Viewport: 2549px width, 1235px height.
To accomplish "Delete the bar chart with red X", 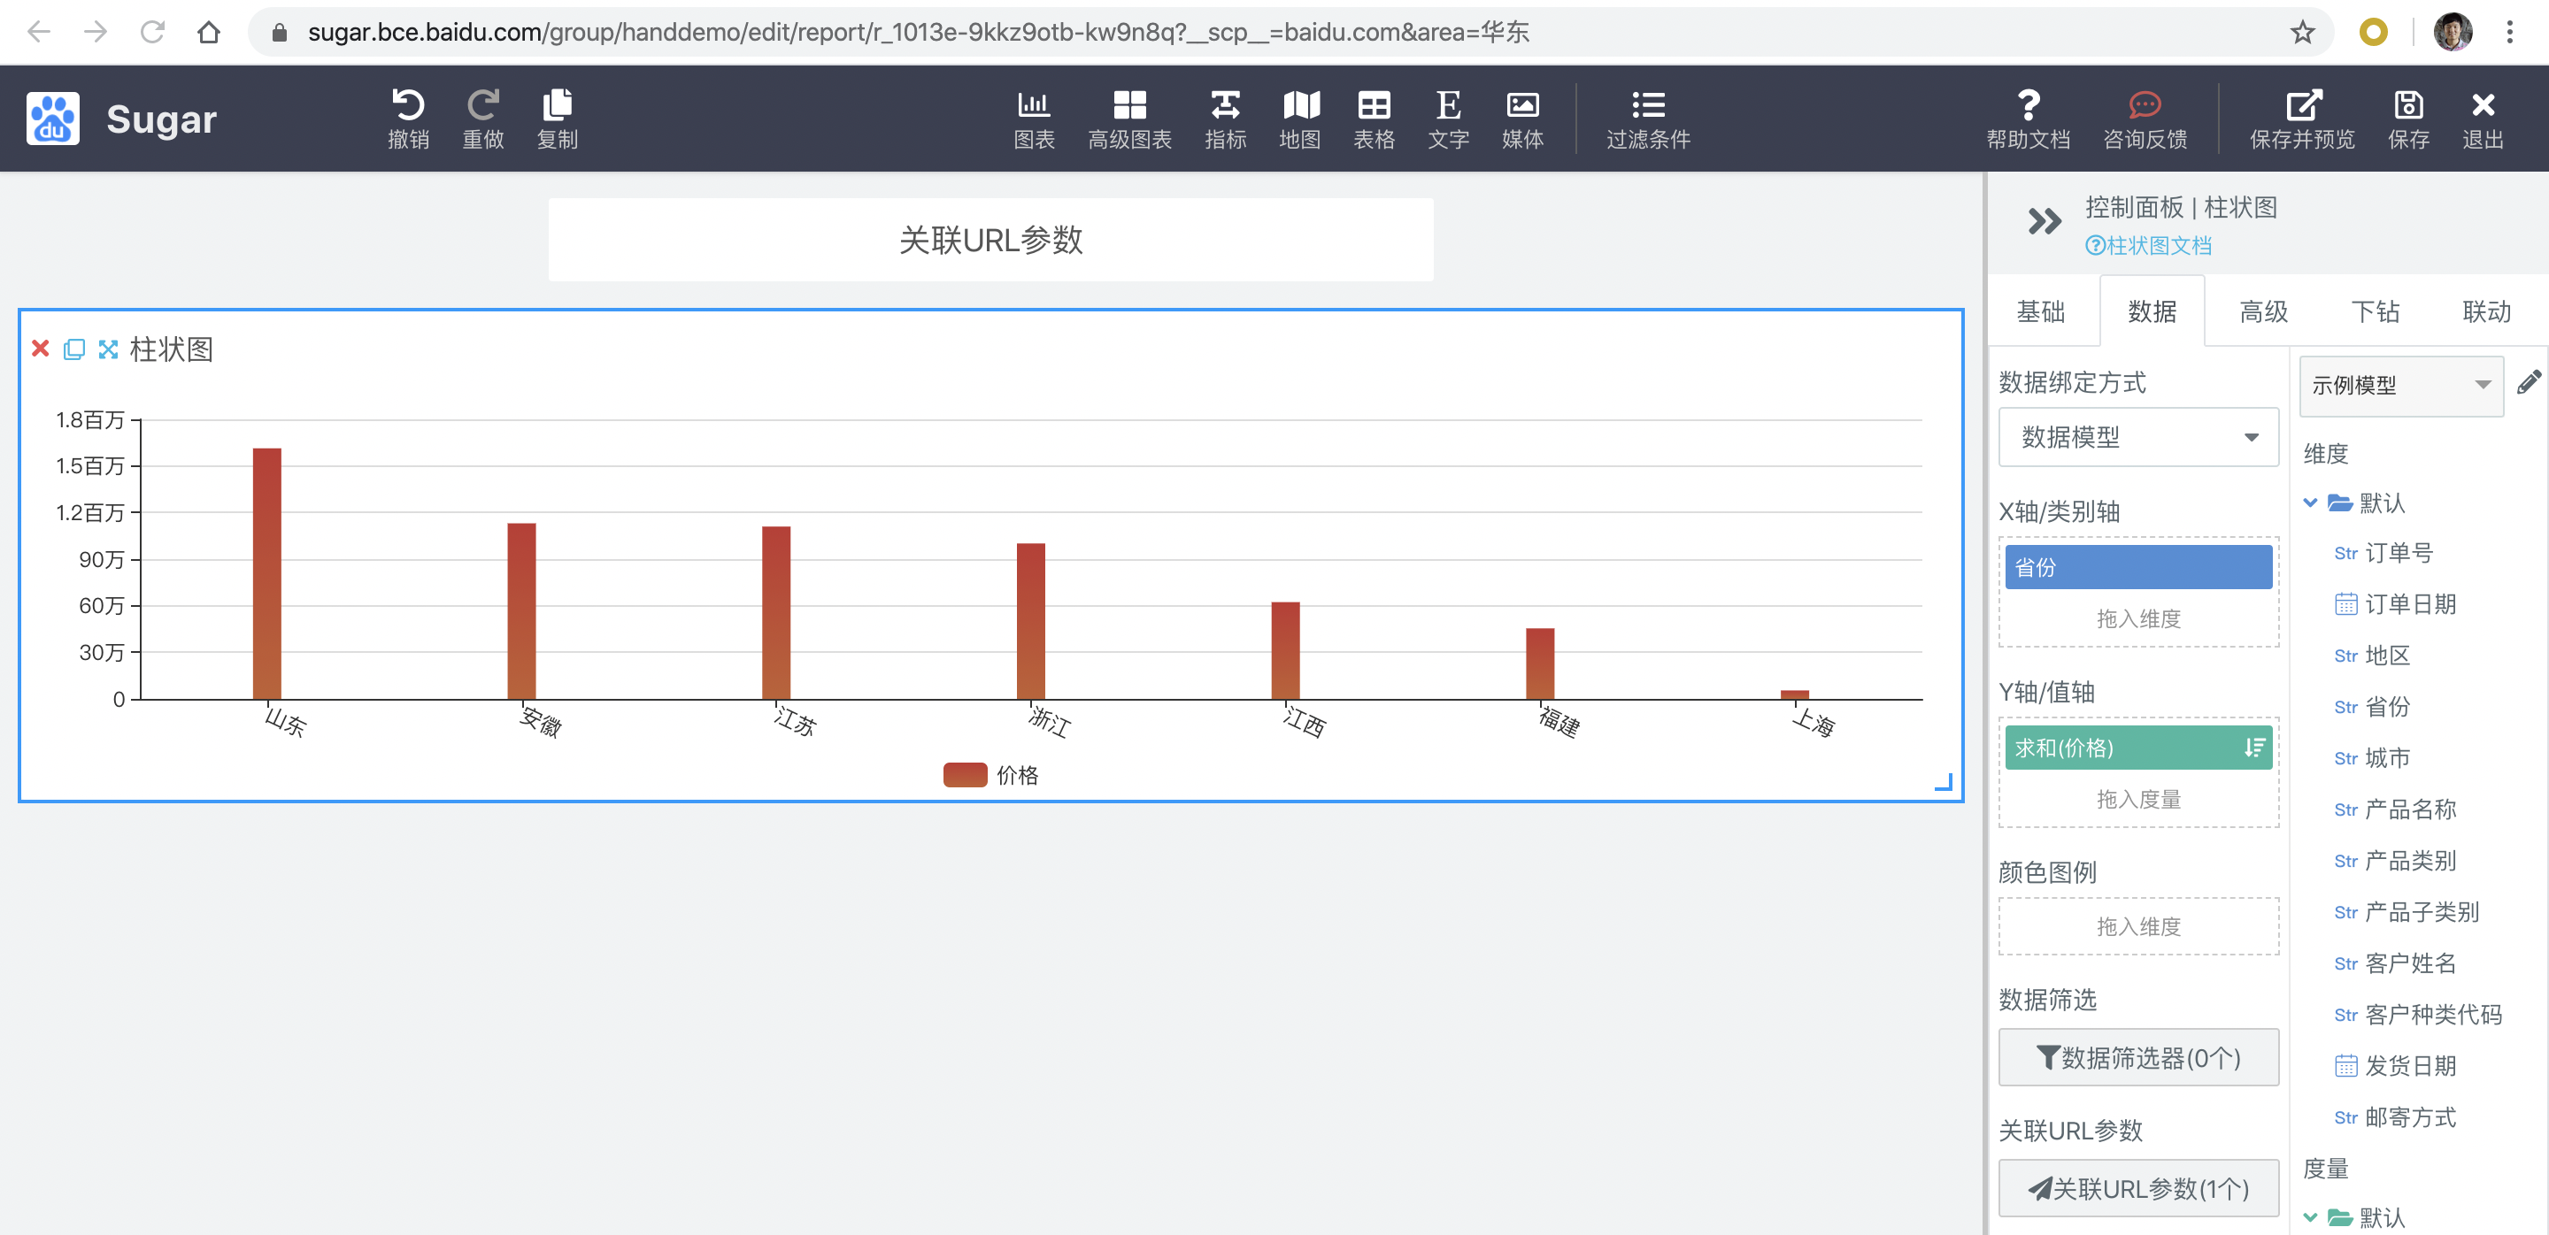I will click(x=40, y=348).
